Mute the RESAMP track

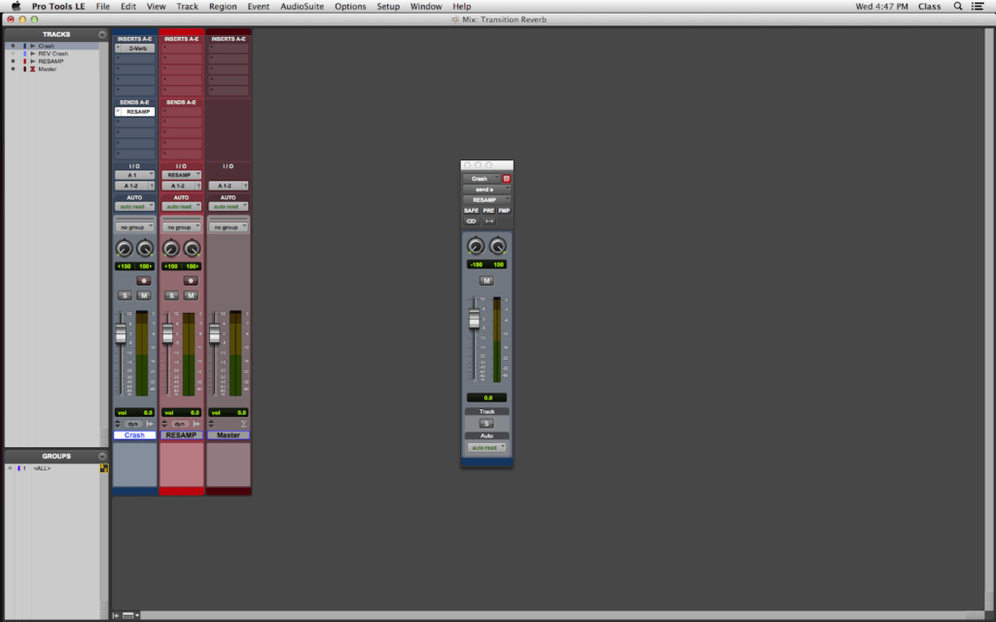coord(191,295)
